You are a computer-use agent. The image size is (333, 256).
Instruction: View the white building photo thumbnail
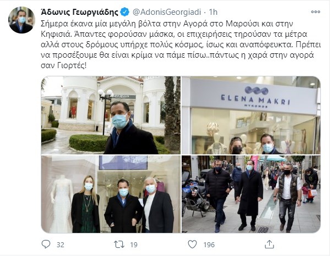(x=111, y=115)
